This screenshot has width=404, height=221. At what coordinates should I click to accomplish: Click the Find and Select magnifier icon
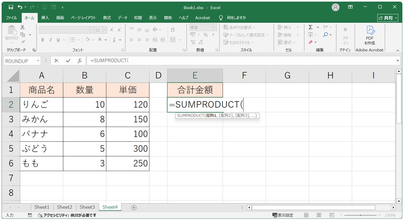pyautogui.click(x=326, y=35)
